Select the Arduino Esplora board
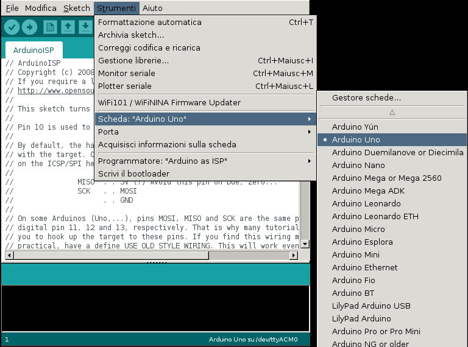The height and width of the screenshot is (347, 468). pyautogui.click(x=392, y=242)
